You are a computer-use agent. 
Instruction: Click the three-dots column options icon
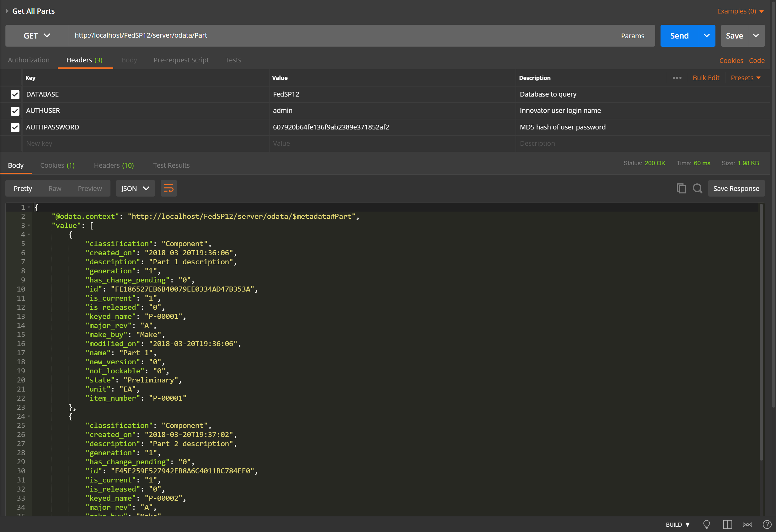coord(677,78)
